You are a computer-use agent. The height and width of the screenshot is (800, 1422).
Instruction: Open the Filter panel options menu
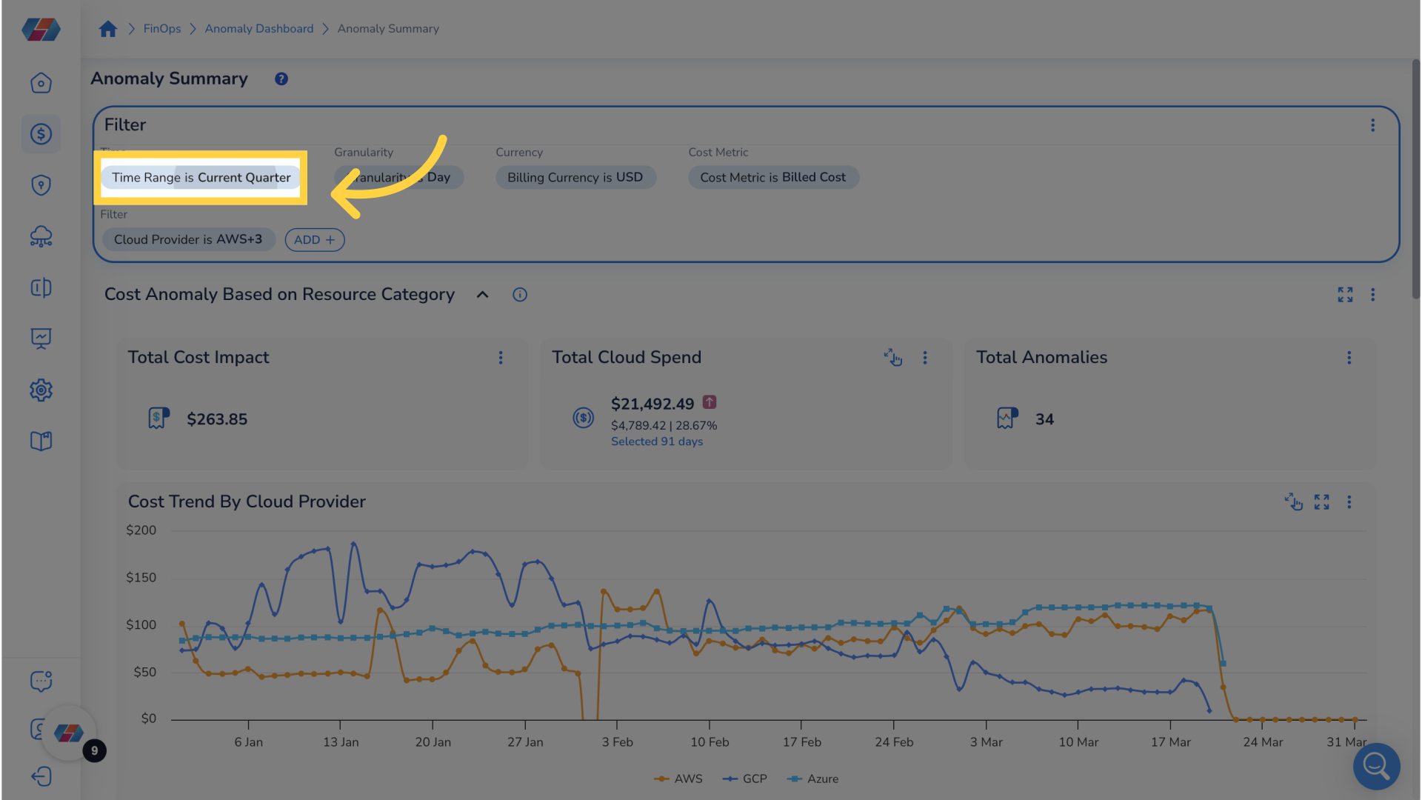pos(1373,125)
